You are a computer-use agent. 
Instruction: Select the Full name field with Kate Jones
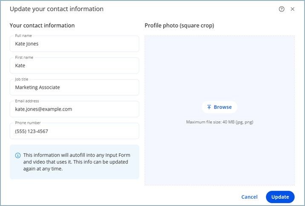click(x=74, y=44)
